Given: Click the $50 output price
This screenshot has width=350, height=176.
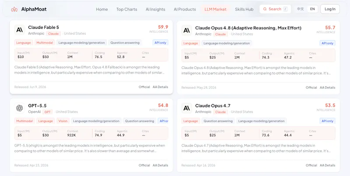Looking at the screenshot, I should (x=45, y=57).
